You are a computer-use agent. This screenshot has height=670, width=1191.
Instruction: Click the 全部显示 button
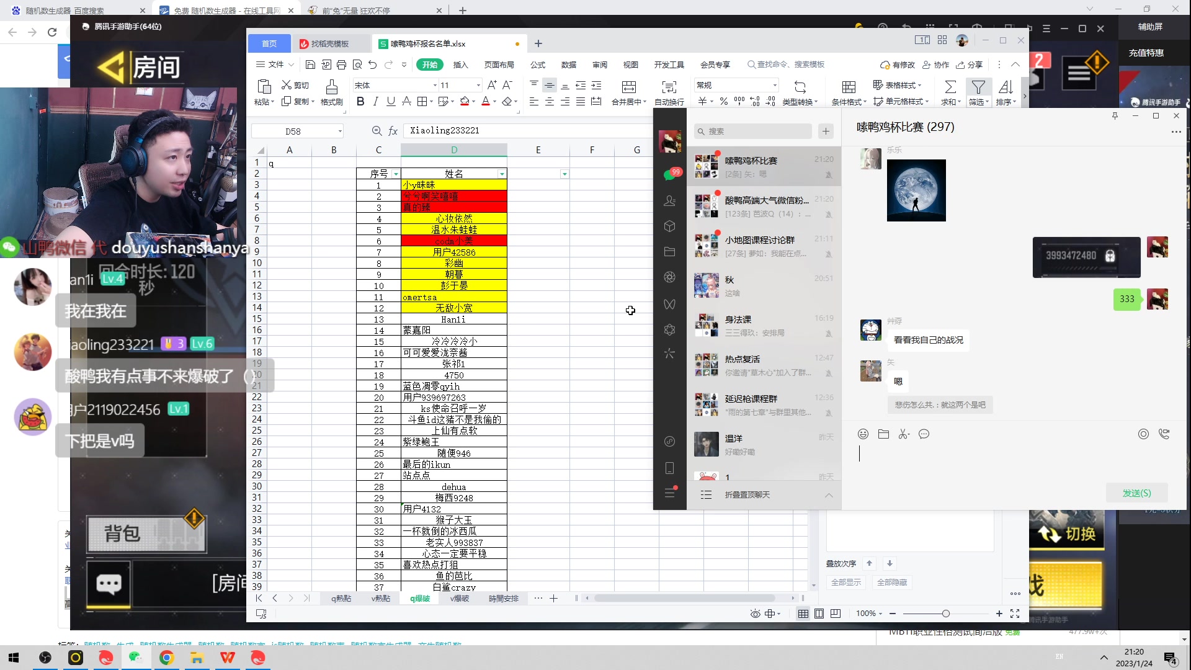tap(846, 583)
